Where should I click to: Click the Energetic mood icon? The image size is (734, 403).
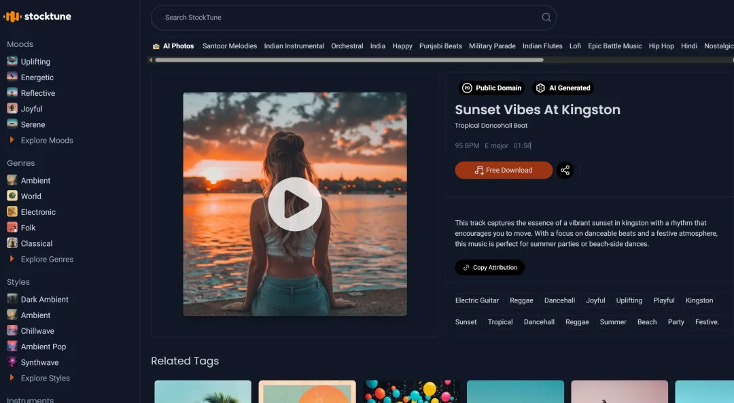[12, 77]
